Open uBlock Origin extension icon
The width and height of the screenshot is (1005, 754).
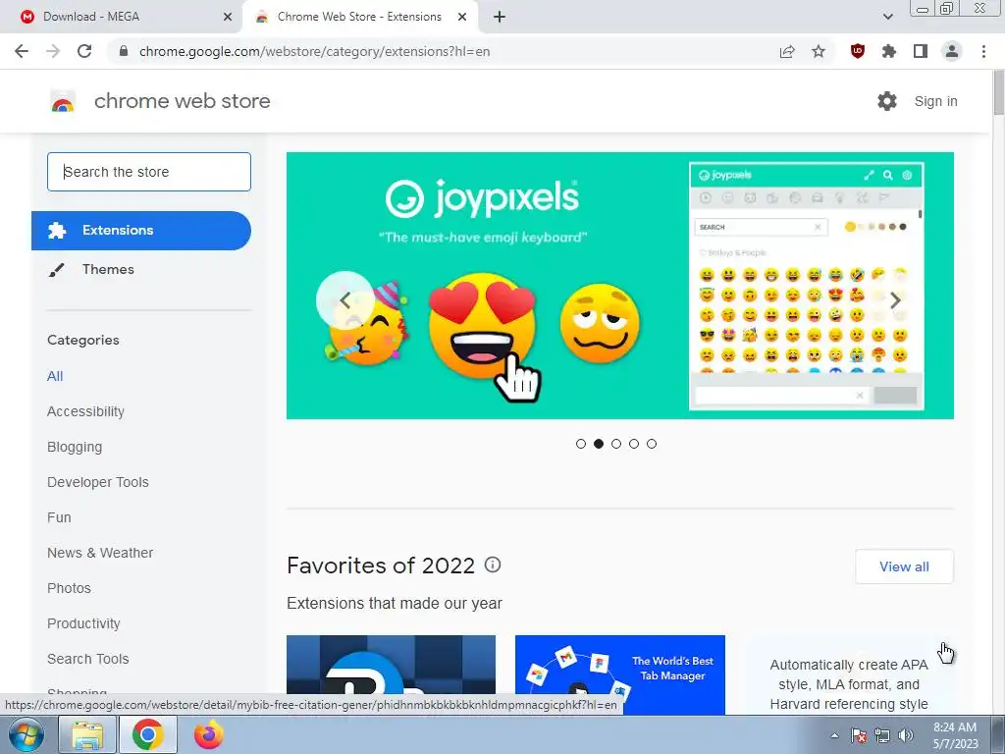[858, 51]
